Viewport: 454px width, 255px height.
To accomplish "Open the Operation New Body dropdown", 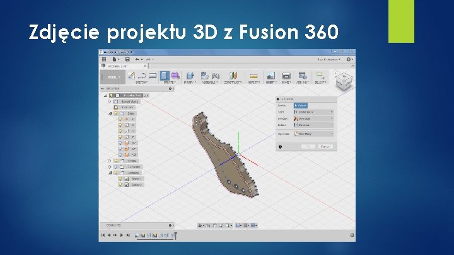I will click(x=313, y=134).
